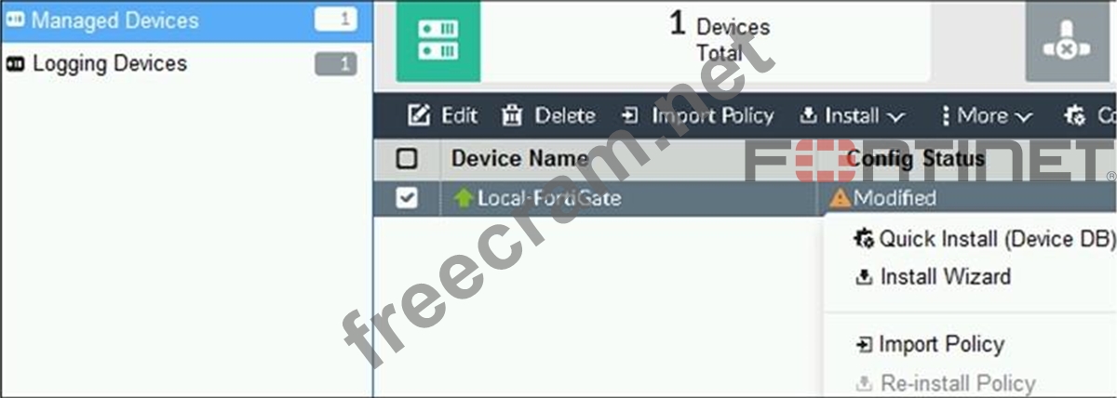Uncheck the Local-FortiGate row checkbox
Viewport: 1117px width, 398px height.
coord(407,198)
